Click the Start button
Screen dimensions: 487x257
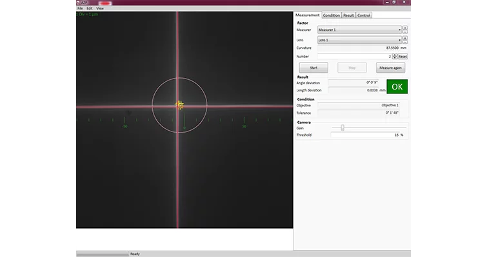tap(313, 68)
